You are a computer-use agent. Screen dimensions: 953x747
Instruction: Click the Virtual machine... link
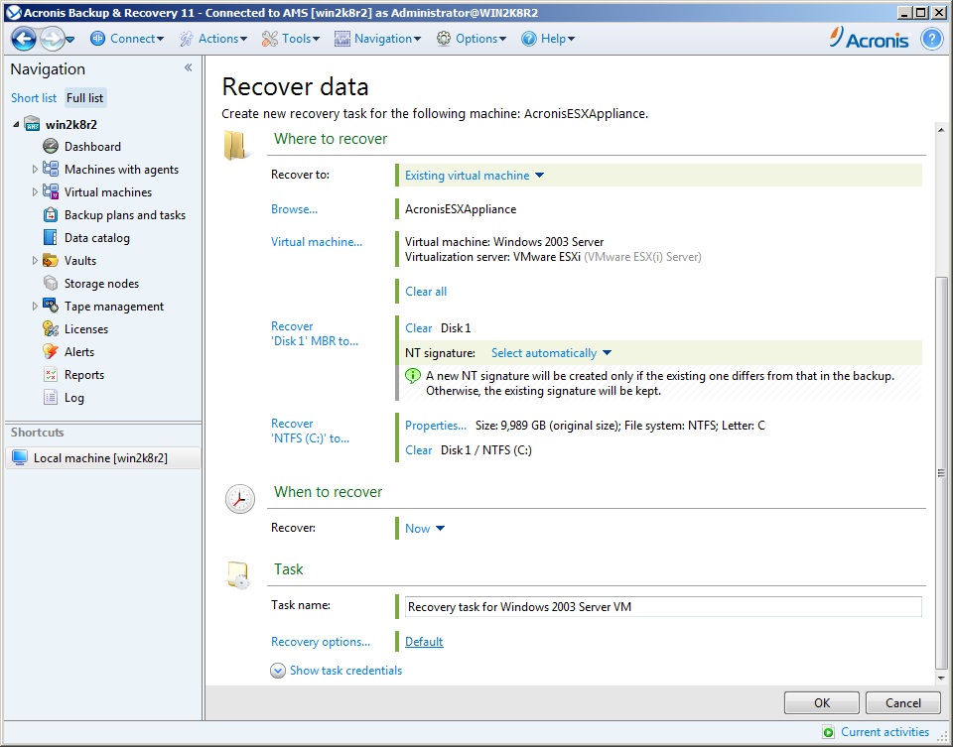[317, 242]
